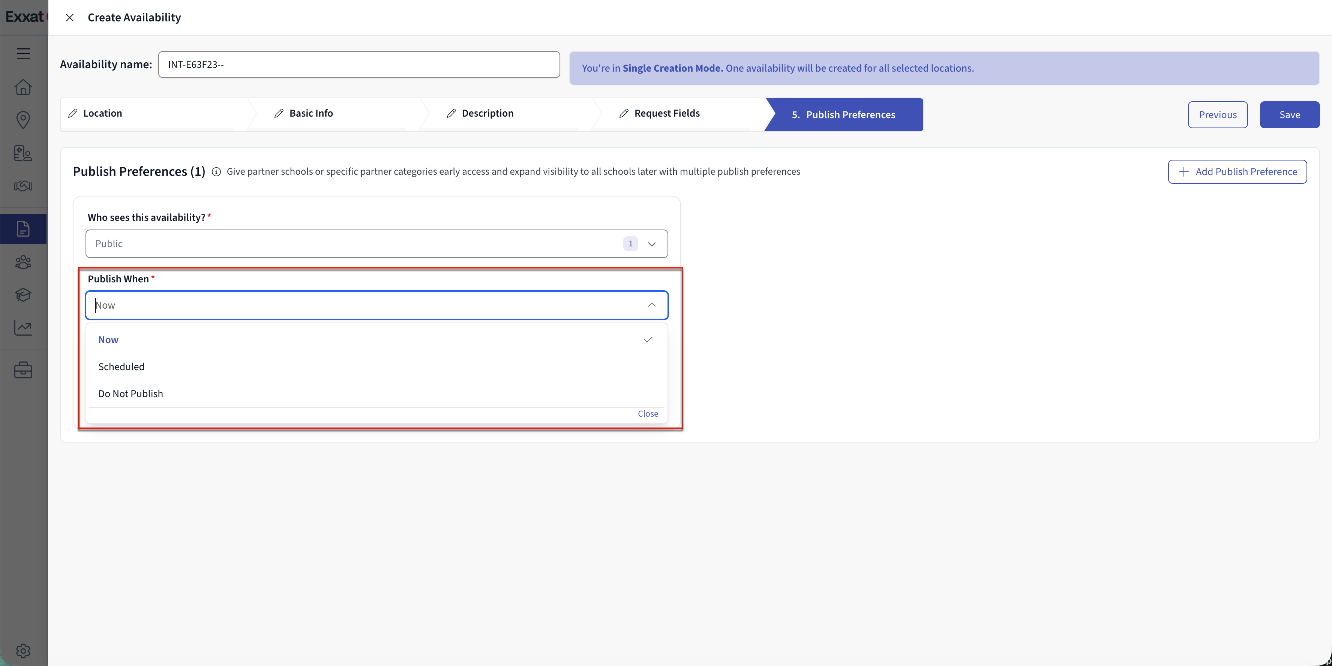
Task: Click the Save button
Action: coord(1289,115)
